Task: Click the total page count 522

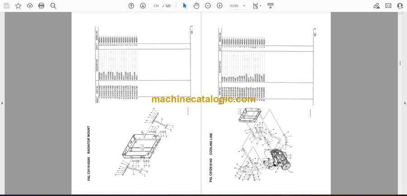Action: [x=168, y=6]
